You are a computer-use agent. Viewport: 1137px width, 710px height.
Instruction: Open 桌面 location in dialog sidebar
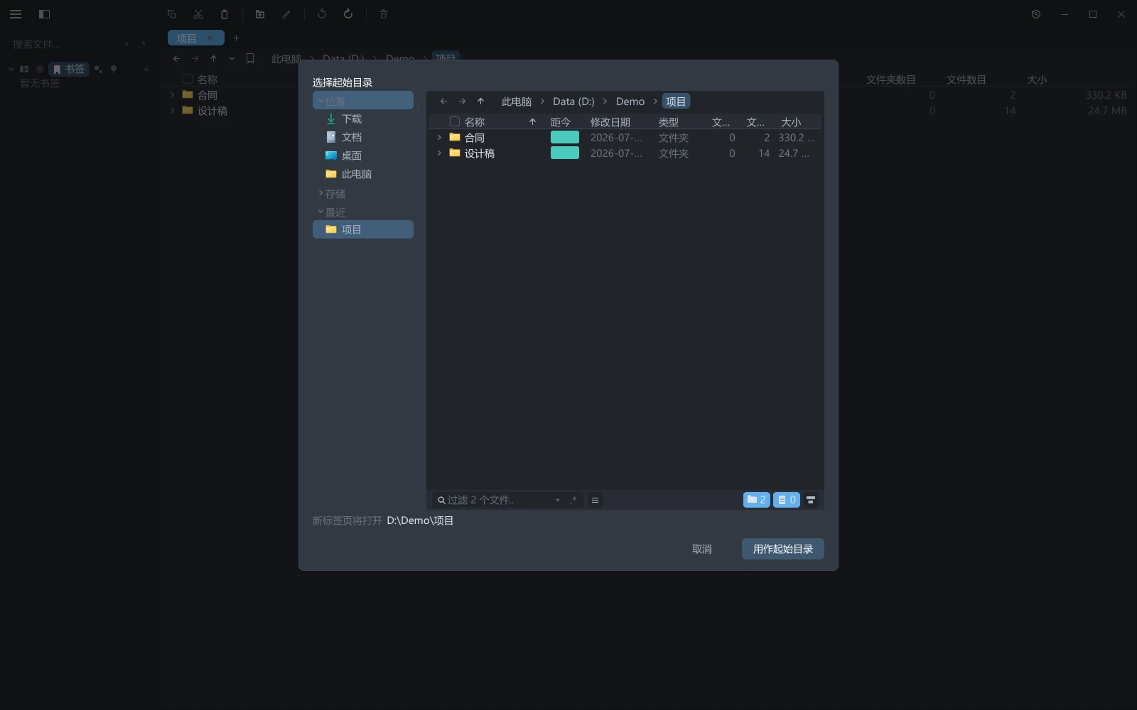[x=363, y=155]
